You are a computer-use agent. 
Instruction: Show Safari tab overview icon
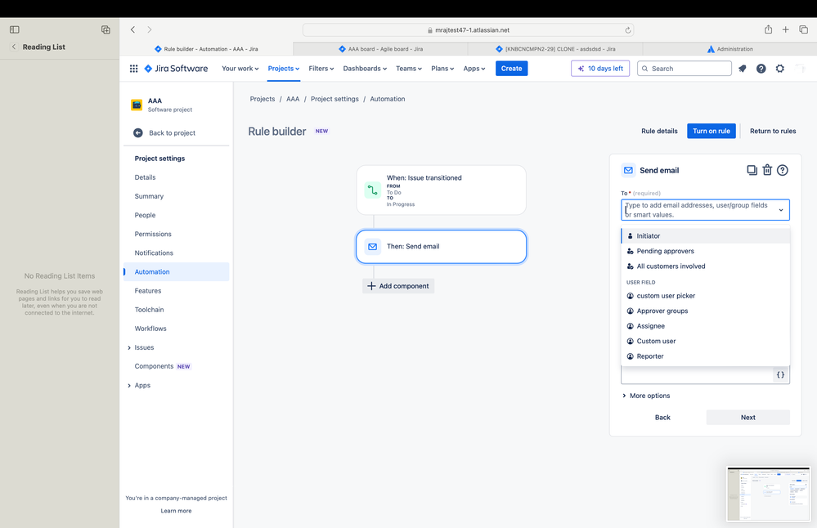(803, 29)
